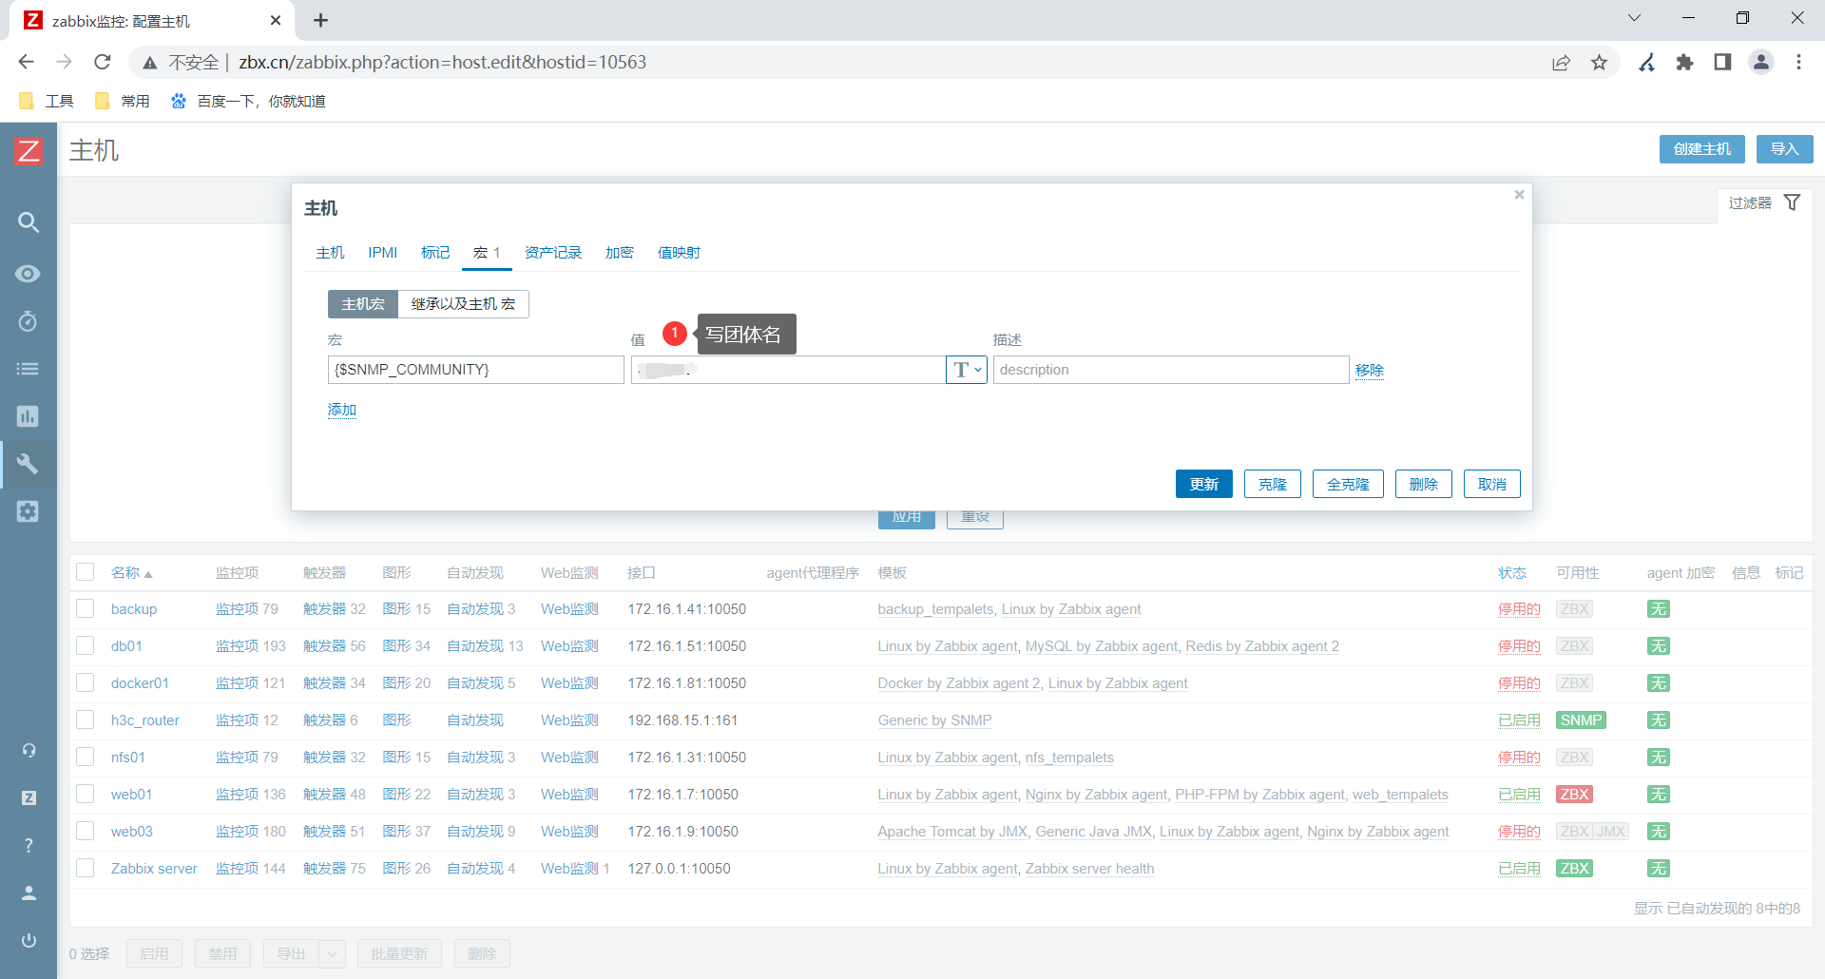The height and width of the screenshot is (979, 1825).
Task: Tick the checkbox for host web01
Action: click(x=86, y=794)
